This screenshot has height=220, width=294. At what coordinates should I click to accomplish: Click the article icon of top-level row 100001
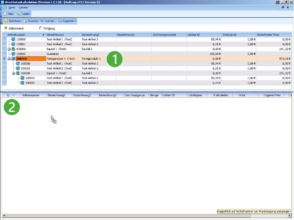(x=13, y=44)
